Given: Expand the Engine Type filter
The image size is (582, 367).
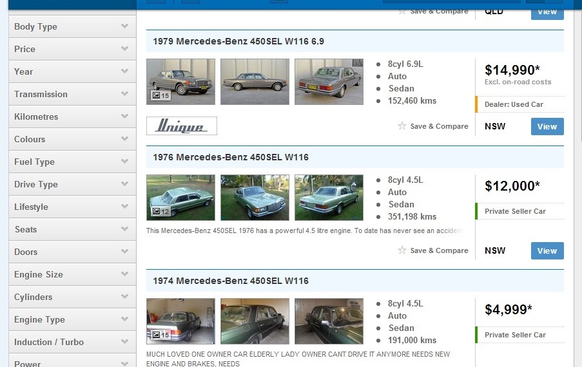Looking at the screenshot, I should click(72, 319).
